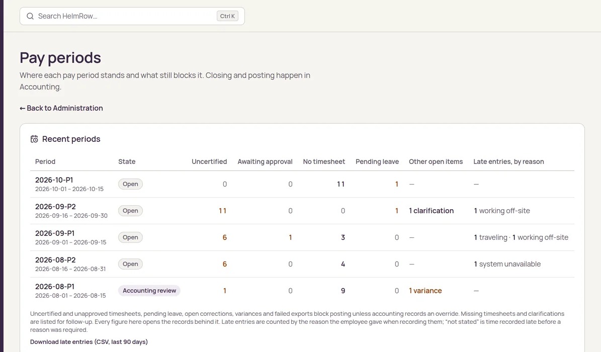Open the 1 traveling late entry
Viewport: 601px width, 352px height.
pyautogui.click(x=491, y=237)
